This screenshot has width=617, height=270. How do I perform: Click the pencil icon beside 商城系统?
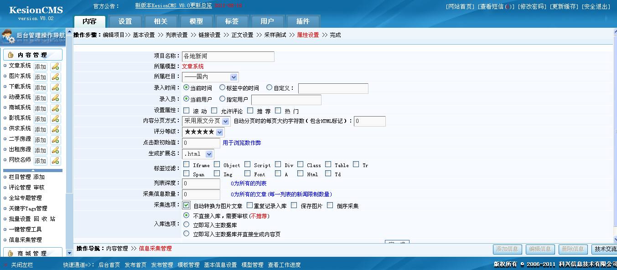point(55,108)
